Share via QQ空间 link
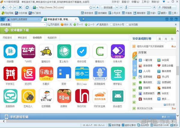This screenshot has height=128, width=180. click(x=163, y=60)
